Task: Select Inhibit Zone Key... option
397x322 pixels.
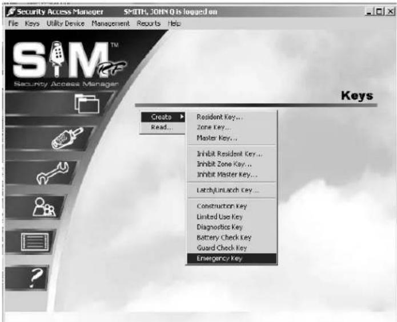Action: click(x=232, y=164)
